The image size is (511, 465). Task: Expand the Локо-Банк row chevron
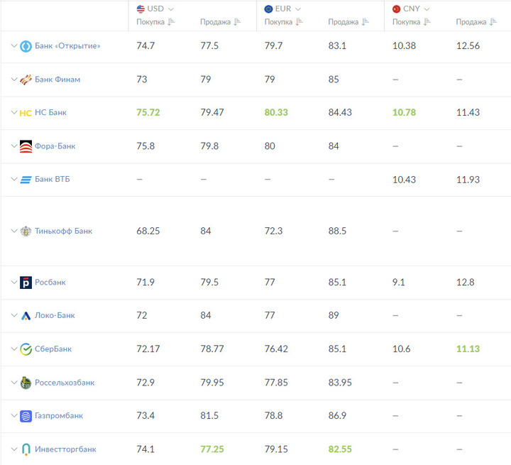tap(14, 315)
